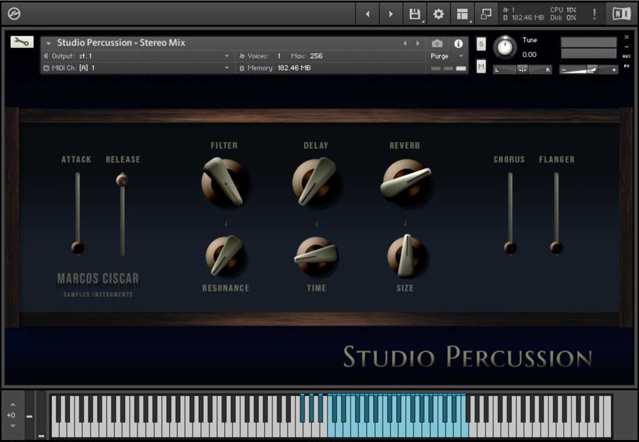The image size is (639, 442).
Task: Show instrument info with the i icon
Action: 459,43
